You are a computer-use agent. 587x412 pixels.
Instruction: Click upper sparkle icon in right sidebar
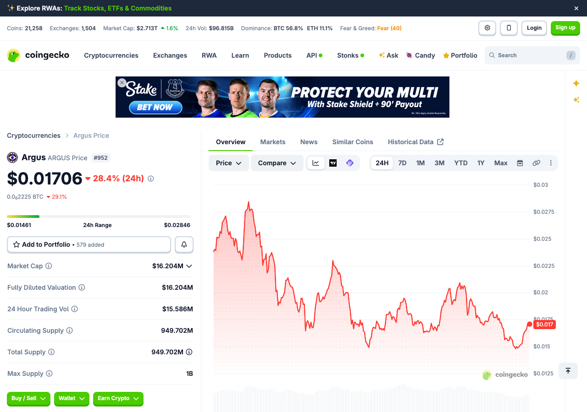(576, 83)
